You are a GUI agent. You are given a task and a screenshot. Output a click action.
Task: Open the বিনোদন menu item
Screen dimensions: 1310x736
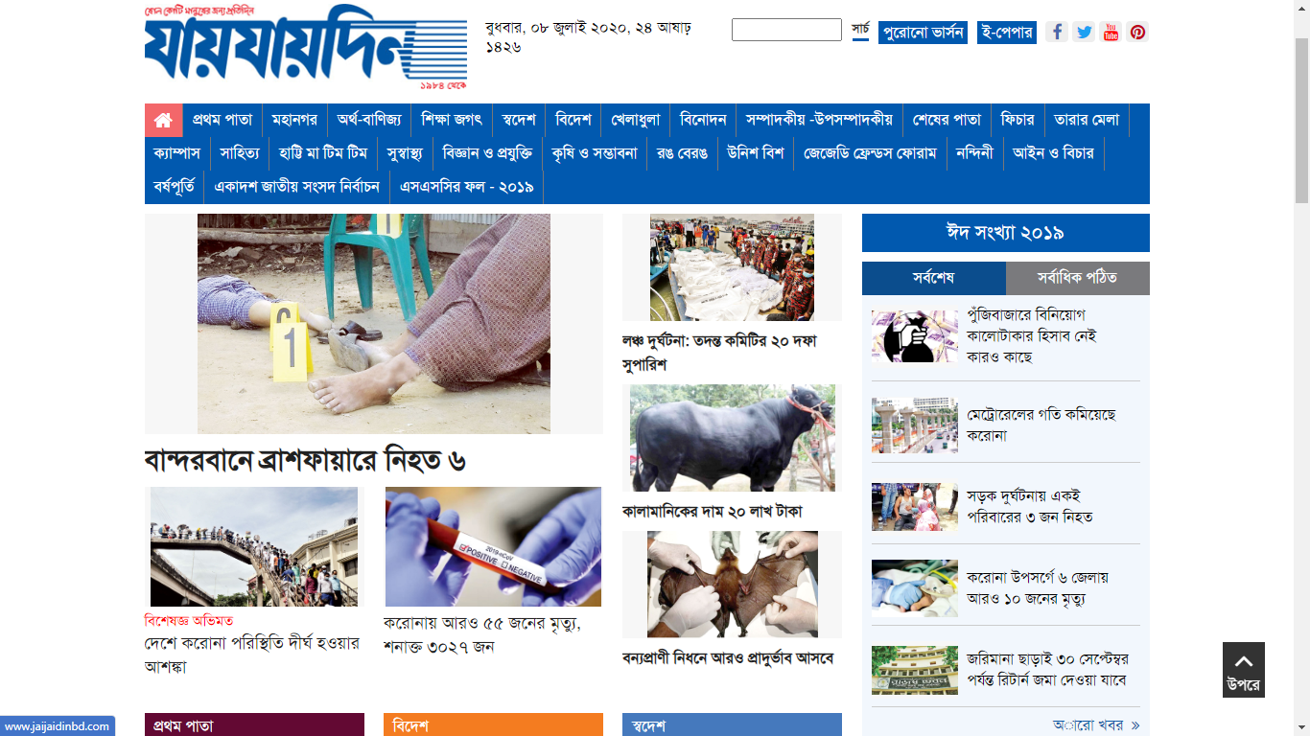click(703, 121)
